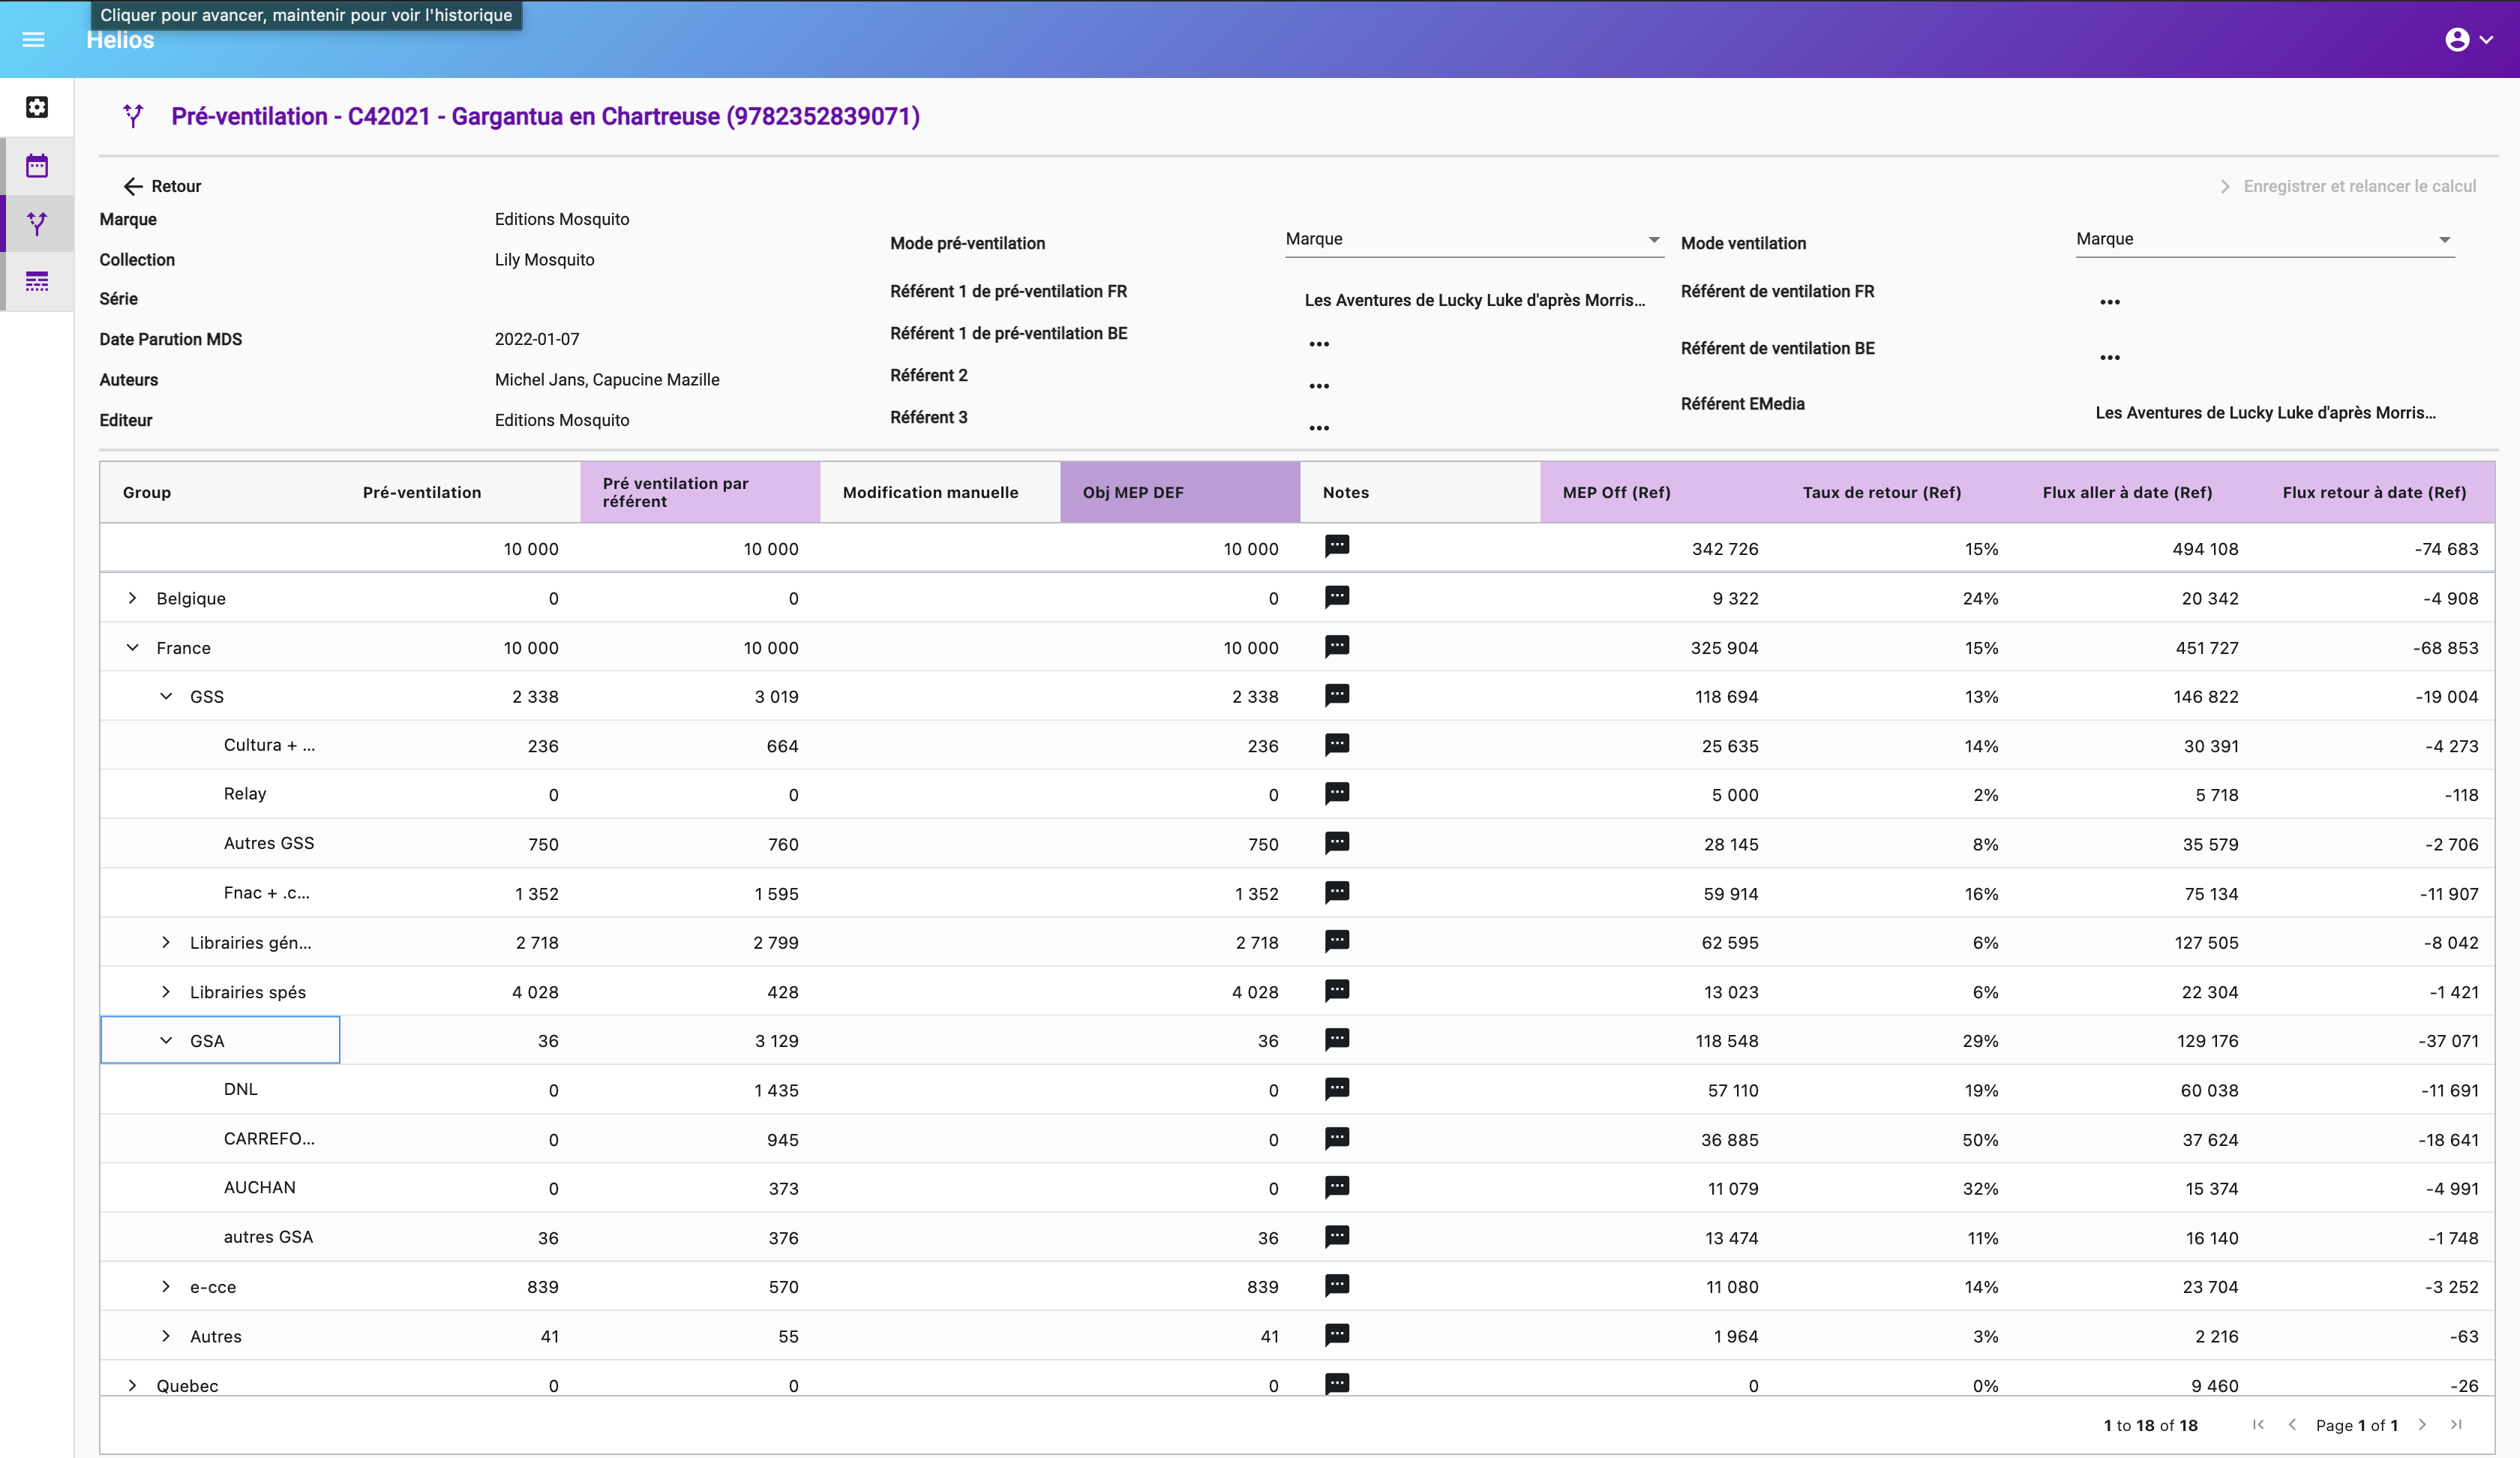This screenshot has width=2520, height=1458.
Task: Open the calendar sidebar section
Action: (37, 166)
